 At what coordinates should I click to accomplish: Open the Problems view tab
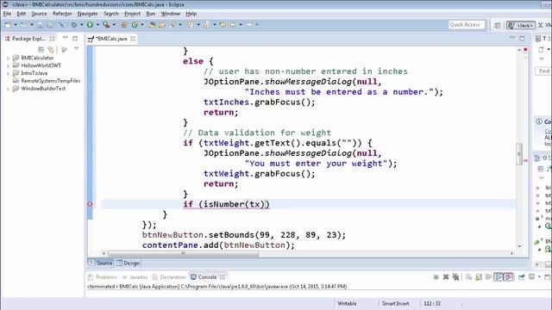(103, 277)
